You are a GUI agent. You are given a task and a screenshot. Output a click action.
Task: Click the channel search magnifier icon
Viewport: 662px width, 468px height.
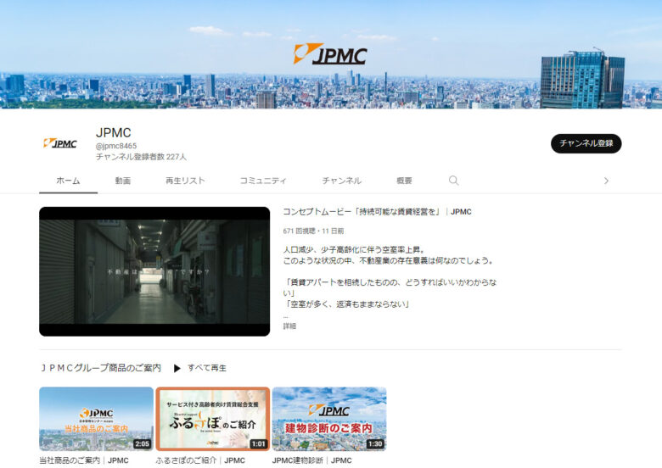[453, 181]
